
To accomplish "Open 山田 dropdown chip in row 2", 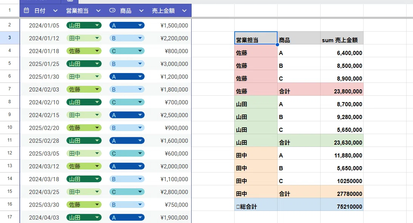I will pyautogui.click(x=84, y=25).
